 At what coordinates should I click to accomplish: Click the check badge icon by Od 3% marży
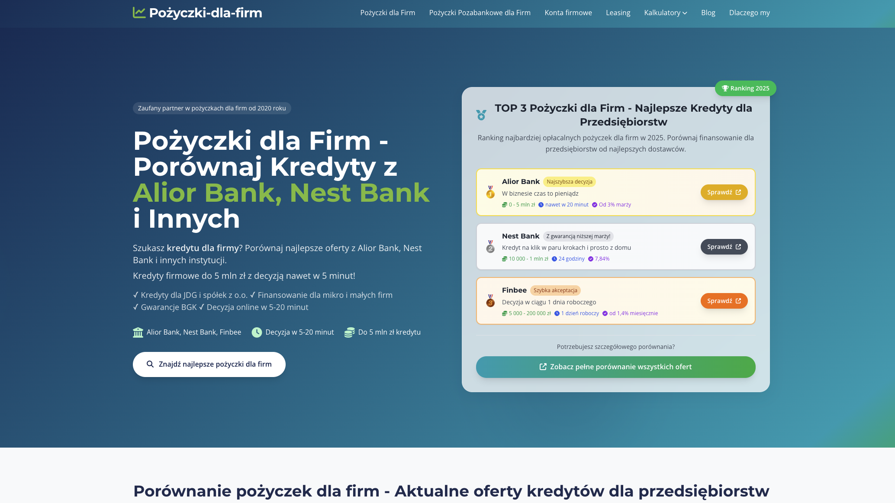[595, 205]
